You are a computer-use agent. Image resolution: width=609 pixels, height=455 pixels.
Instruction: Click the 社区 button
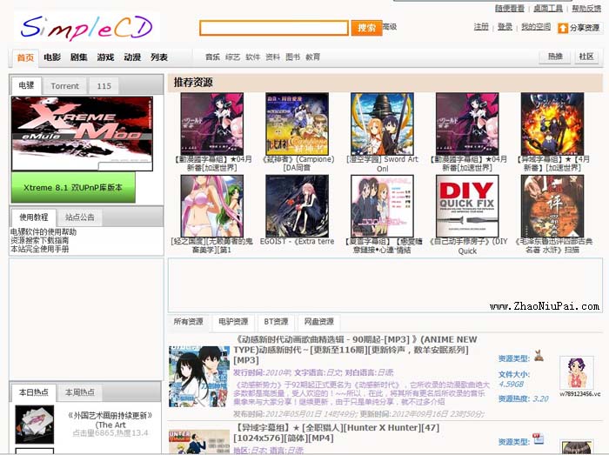586,57
